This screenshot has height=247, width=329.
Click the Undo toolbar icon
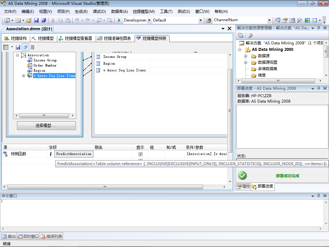point(77,20)
